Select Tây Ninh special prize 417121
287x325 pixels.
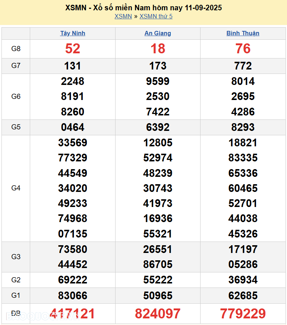pos(72,314)
